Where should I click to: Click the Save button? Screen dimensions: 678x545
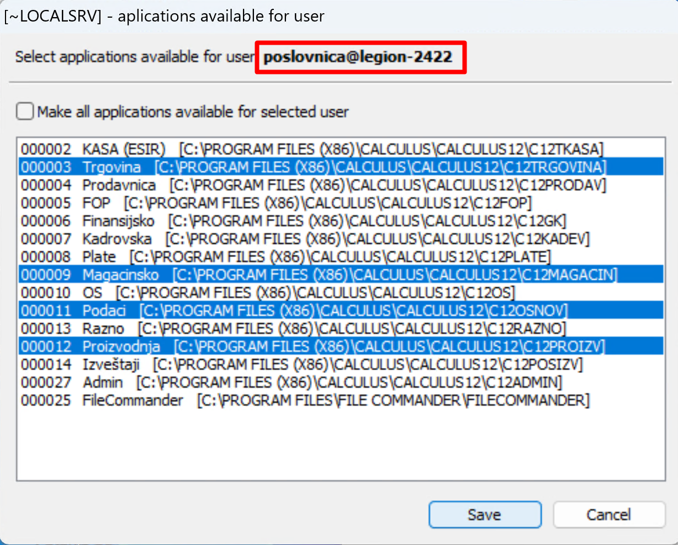point(484,515)
